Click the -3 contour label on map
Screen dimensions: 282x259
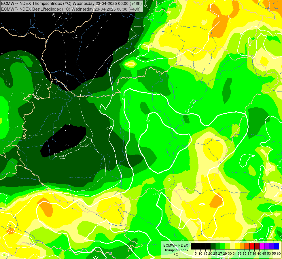point(148,121)
